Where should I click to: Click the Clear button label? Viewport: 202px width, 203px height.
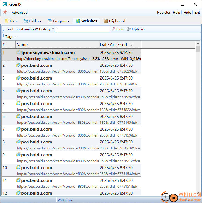pos(120,29)
